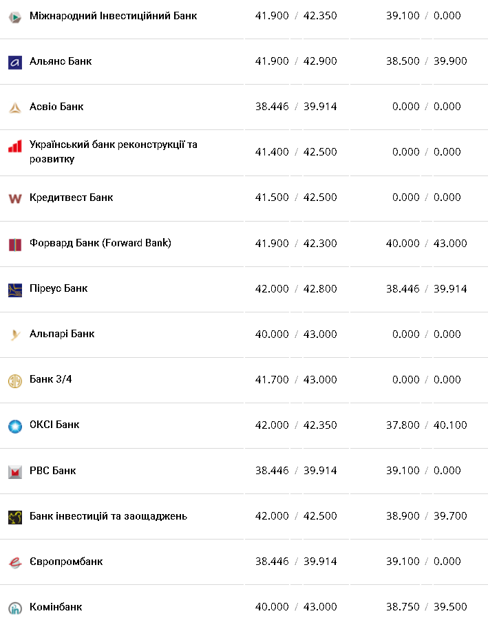
Task: Open the Піреус Банк name link
Action: (59, 288)
